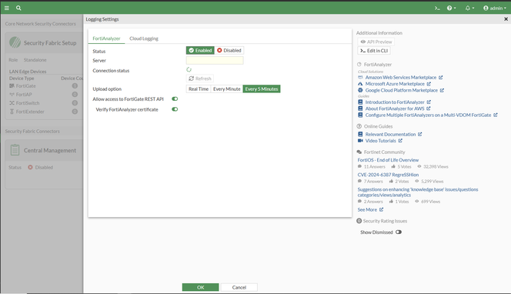Select Every Minute upload option
The width and height of the screenshot is (511, 294).
[226, 89]
